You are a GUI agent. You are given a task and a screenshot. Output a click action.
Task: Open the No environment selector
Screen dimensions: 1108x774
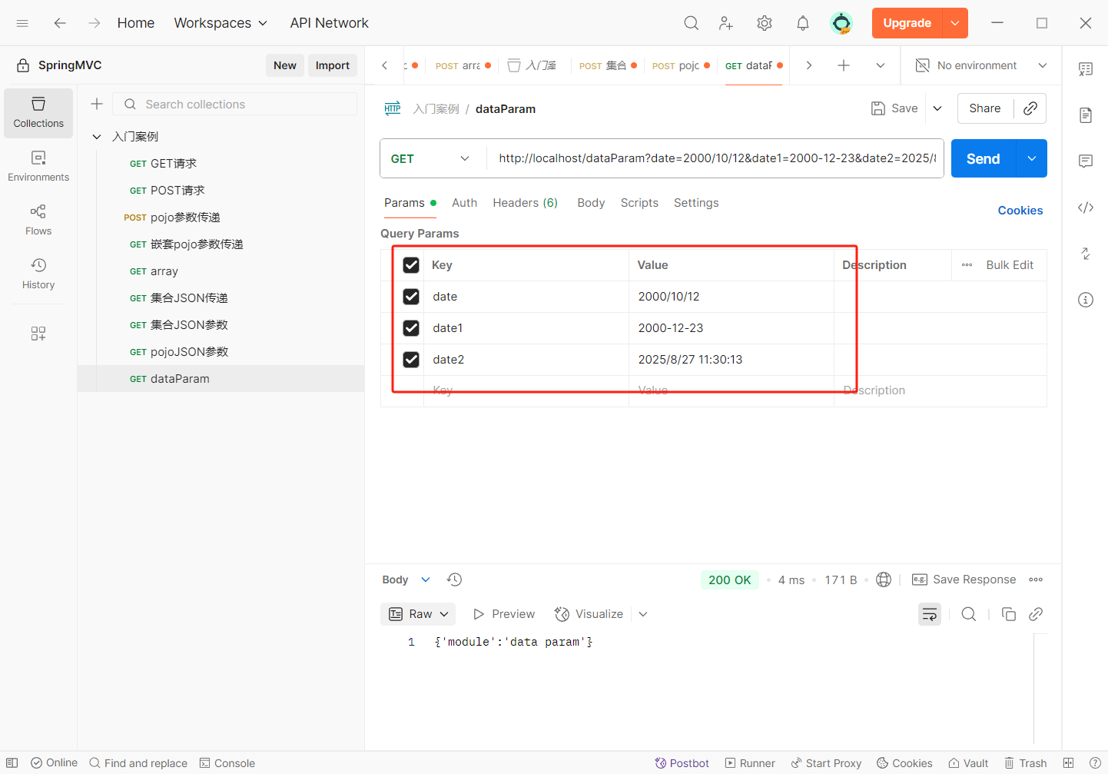point(981,65)
